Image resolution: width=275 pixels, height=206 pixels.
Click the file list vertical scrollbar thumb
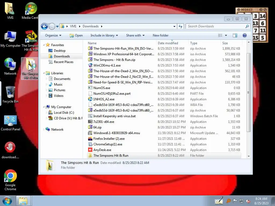coord(248,93)
